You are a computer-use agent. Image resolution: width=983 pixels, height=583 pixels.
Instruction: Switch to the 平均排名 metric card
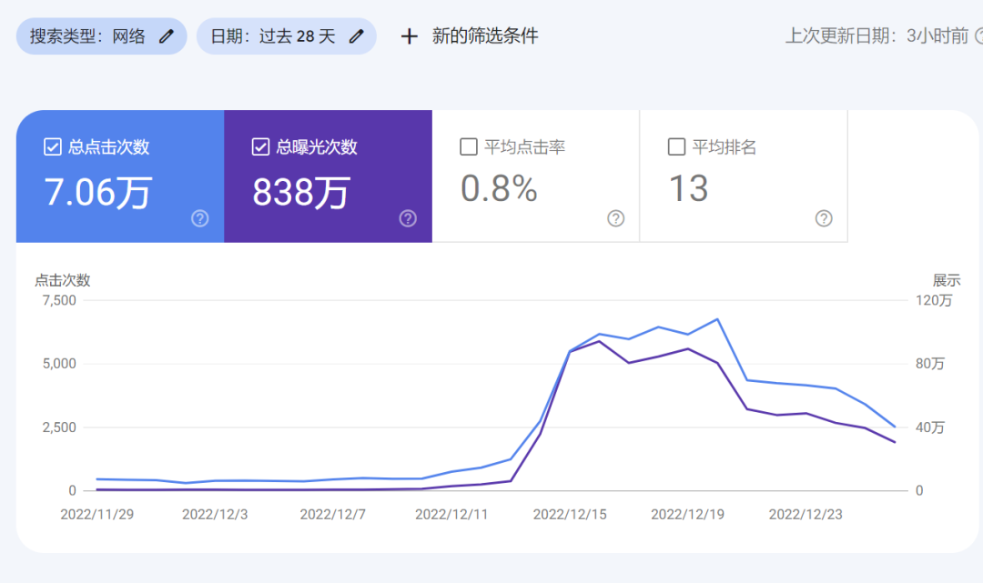click(744, 177)
